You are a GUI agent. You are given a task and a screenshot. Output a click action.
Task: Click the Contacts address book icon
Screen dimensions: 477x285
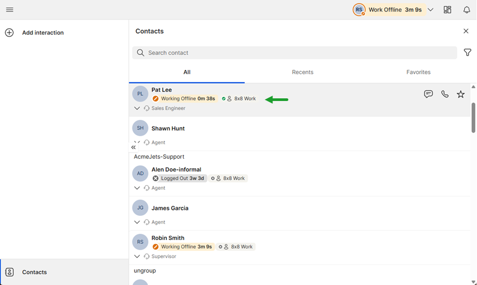[10, 272]
